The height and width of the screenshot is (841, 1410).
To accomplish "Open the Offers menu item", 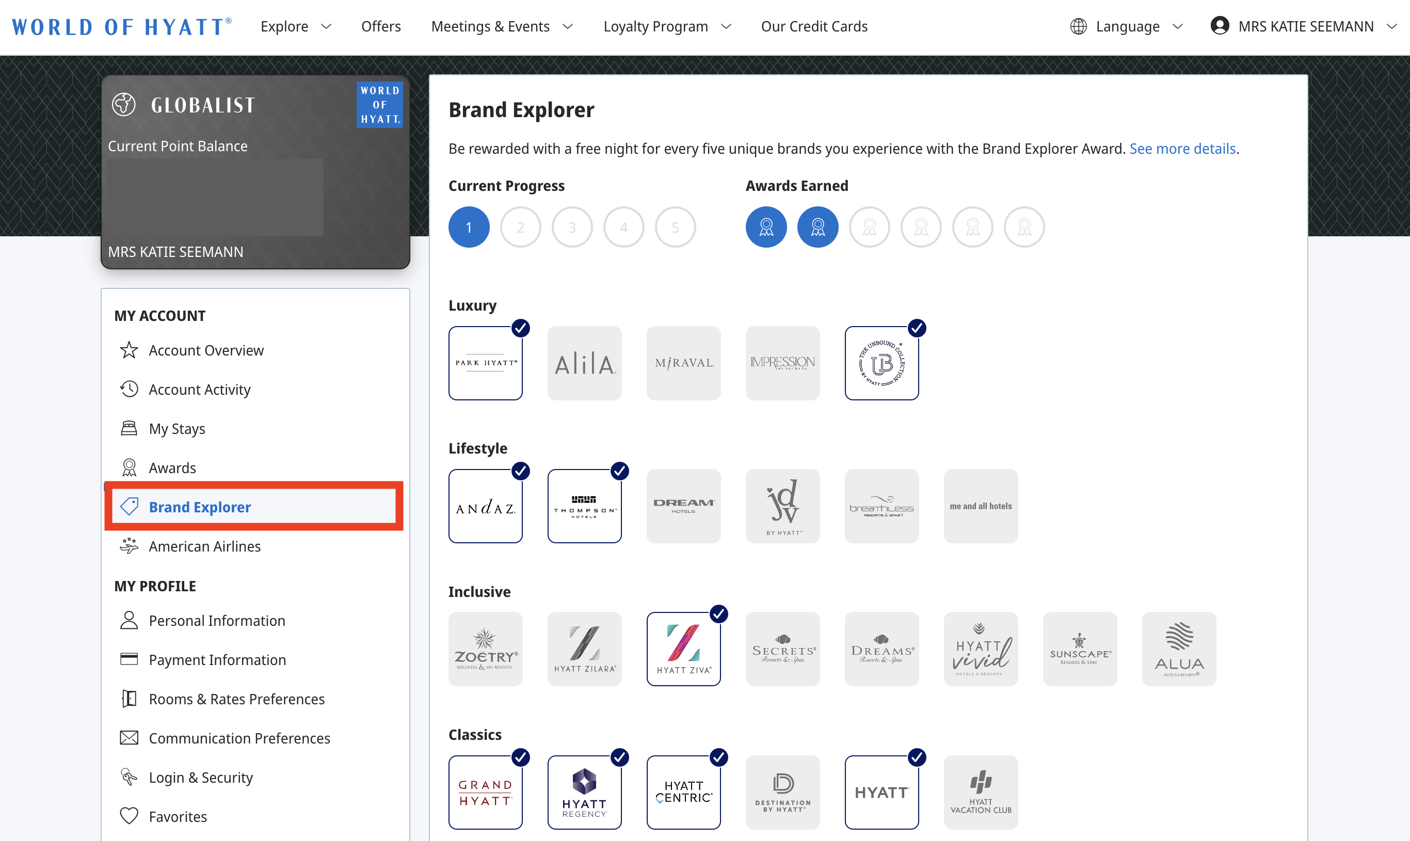I will 381,27.
